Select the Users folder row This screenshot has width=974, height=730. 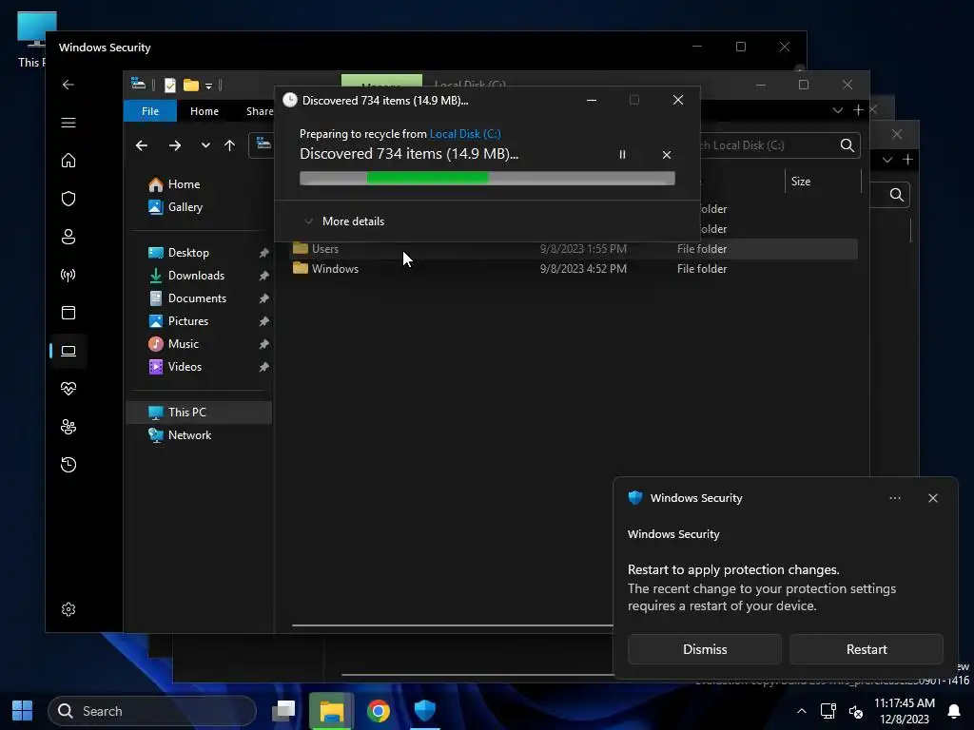click(574, 249)
